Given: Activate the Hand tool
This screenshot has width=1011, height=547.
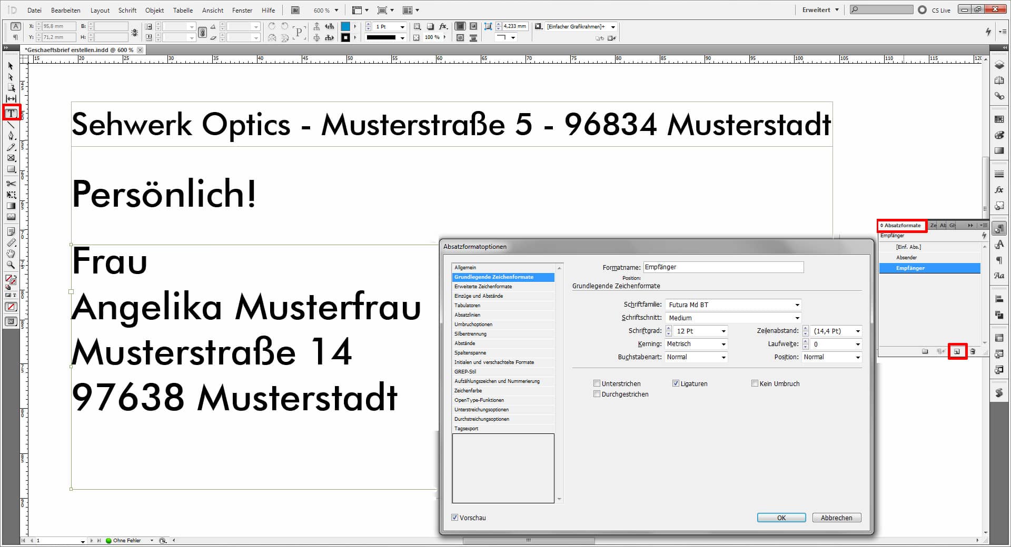Looking at the screenshot, I should tap(11, 254).
